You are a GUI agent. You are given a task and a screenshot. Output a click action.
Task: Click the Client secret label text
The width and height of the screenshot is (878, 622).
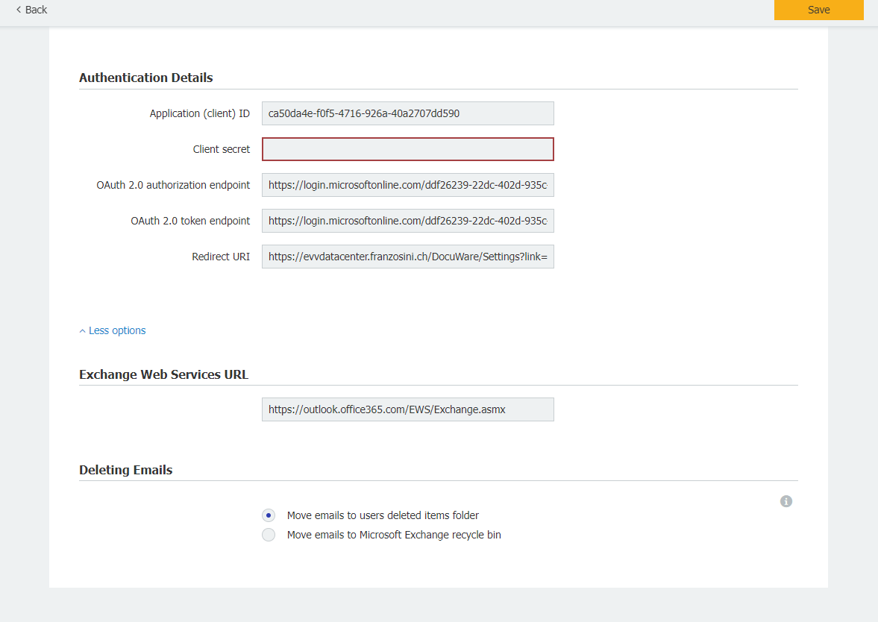222,149
